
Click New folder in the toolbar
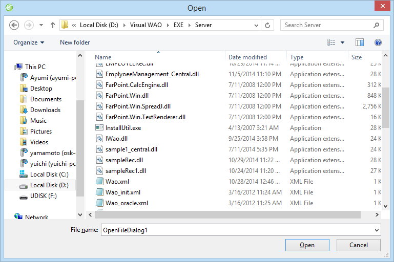75,42
